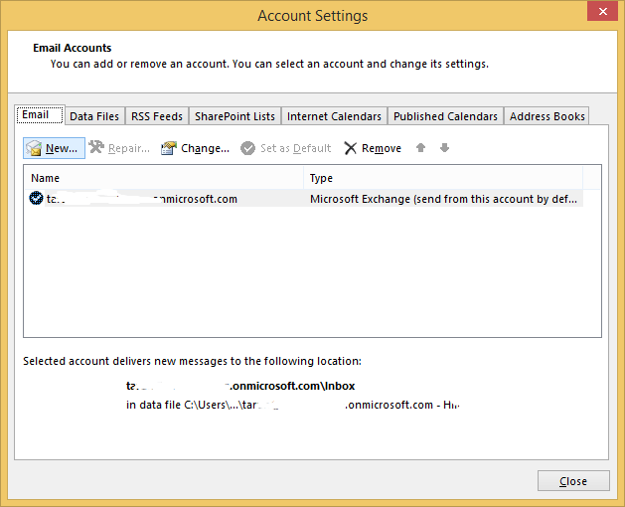Click the "Change..." button label
625x507 pixels.
tap(206, 148)
